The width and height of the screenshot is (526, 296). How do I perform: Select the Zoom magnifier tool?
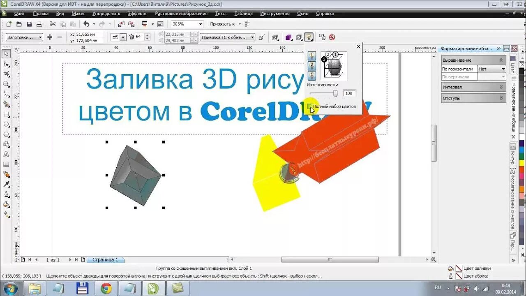pyautogui.click(x=6, y=84)
